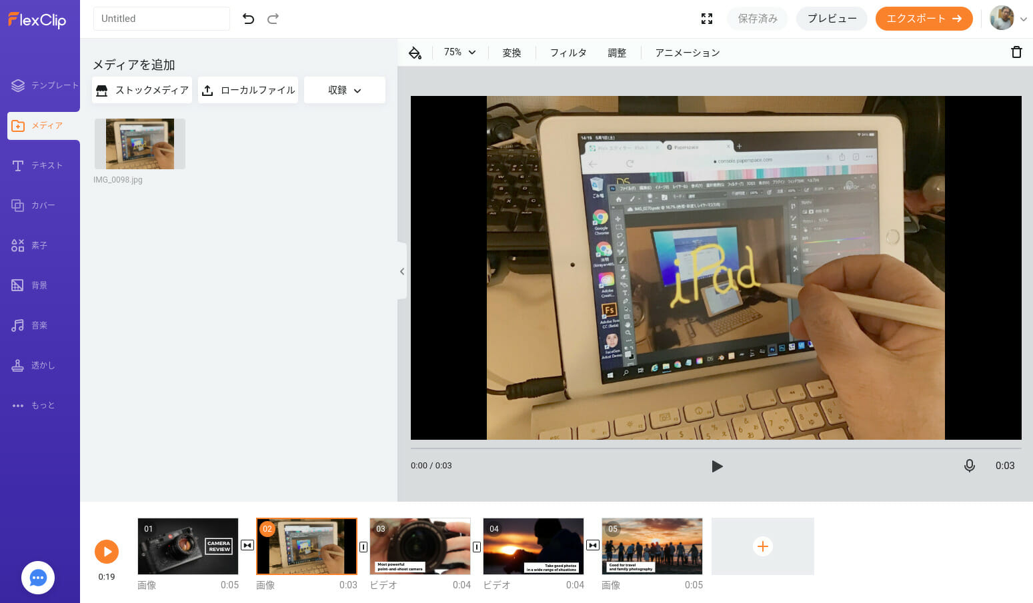
Task: Click the microphone voiceover icon
Action: pos(970,466)
